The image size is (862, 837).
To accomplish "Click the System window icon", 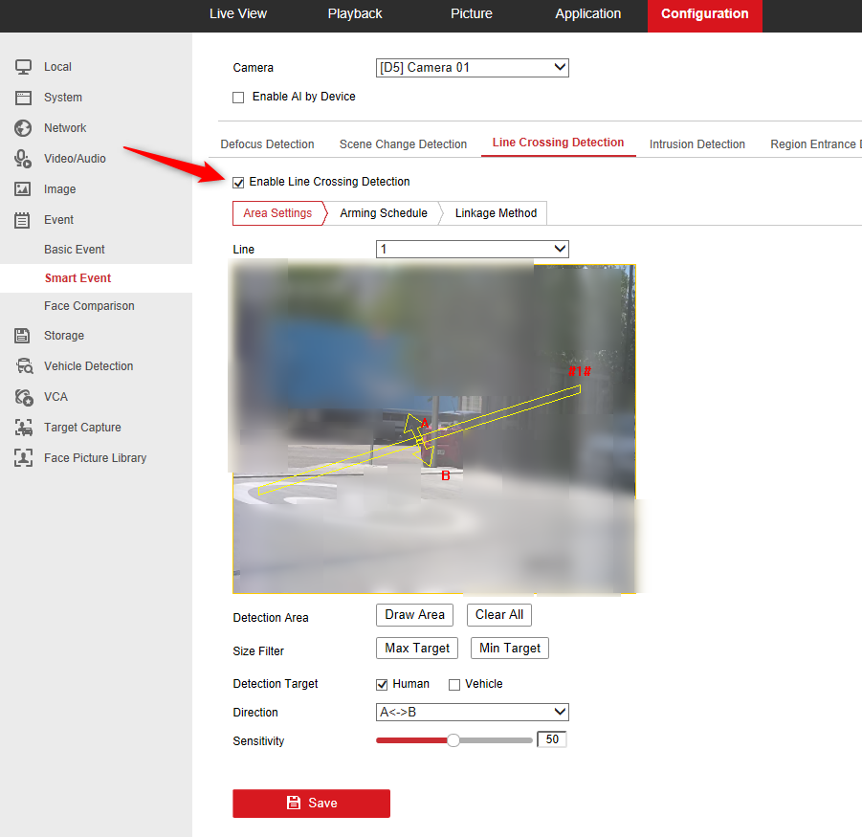I will point(23,98).
